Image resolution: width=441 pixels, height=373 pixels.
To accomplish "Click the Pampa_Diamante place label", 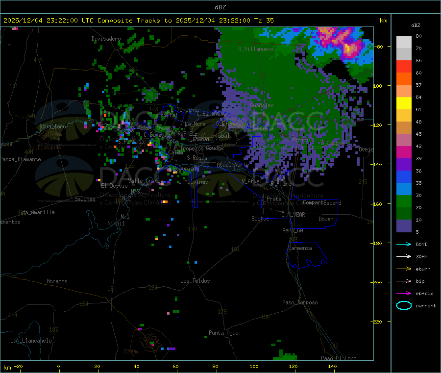I will tap(21, 159).
